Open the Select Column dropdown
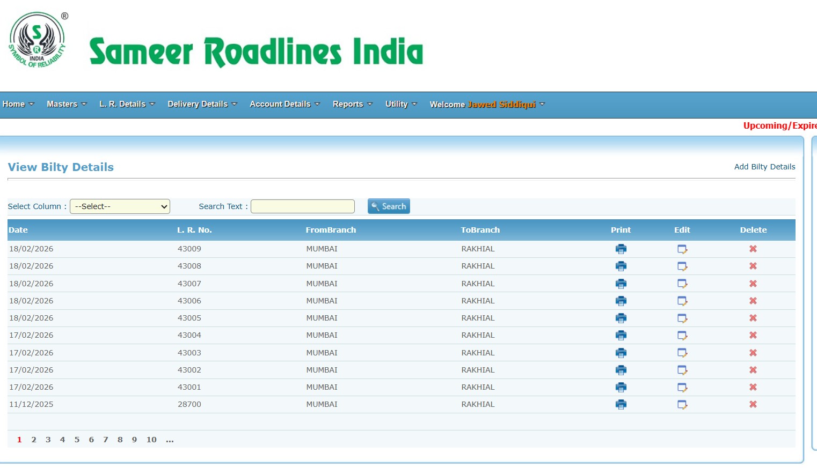 click(x=120, y=206)
